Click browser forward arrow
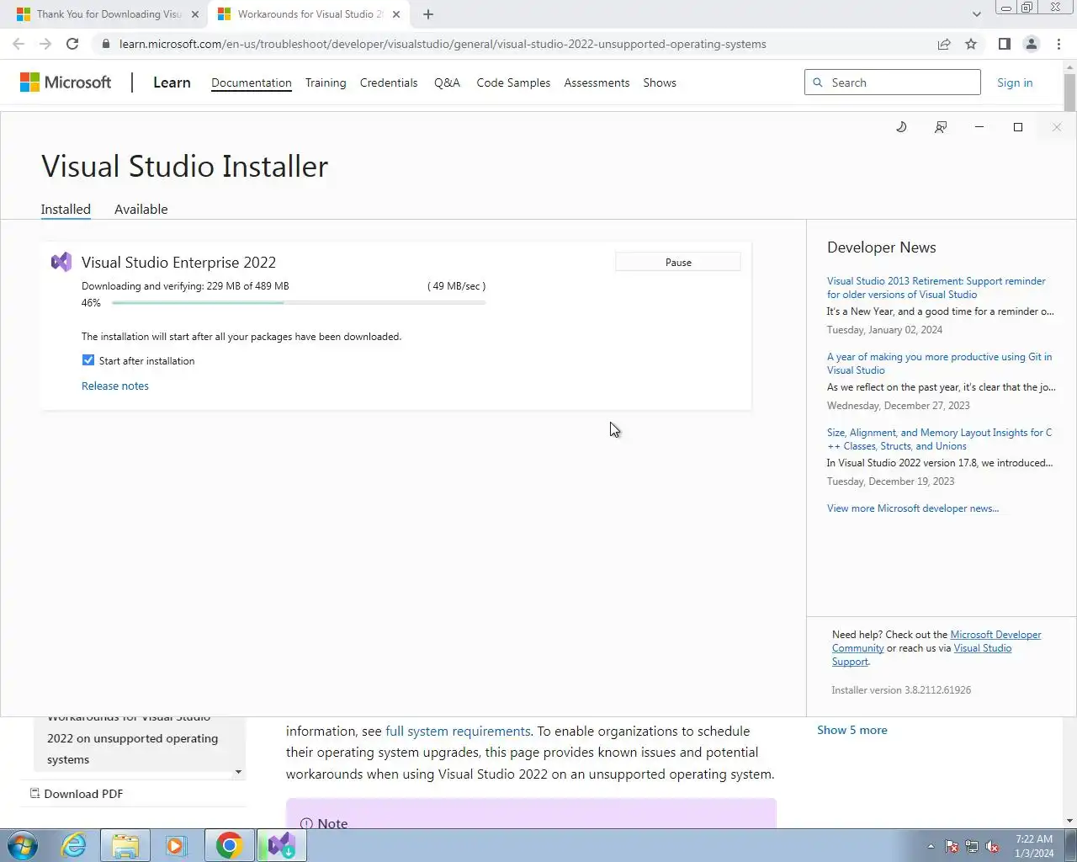 coord(45,44)
